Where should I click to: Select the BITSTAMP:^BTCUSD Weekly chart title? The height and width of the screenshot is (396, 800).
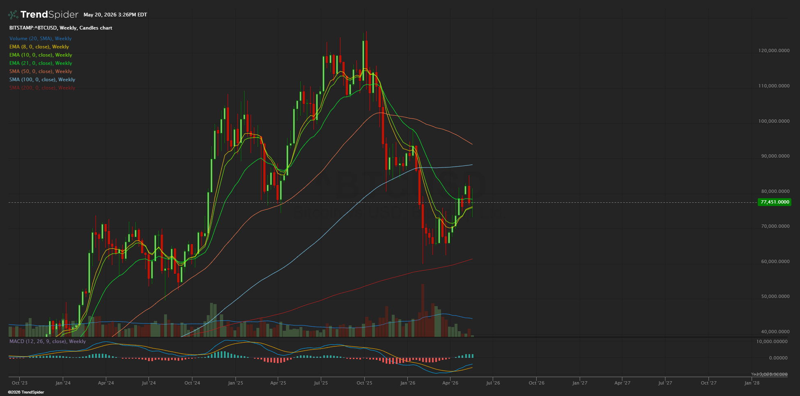pyautogui.click(x=61, y=28)
